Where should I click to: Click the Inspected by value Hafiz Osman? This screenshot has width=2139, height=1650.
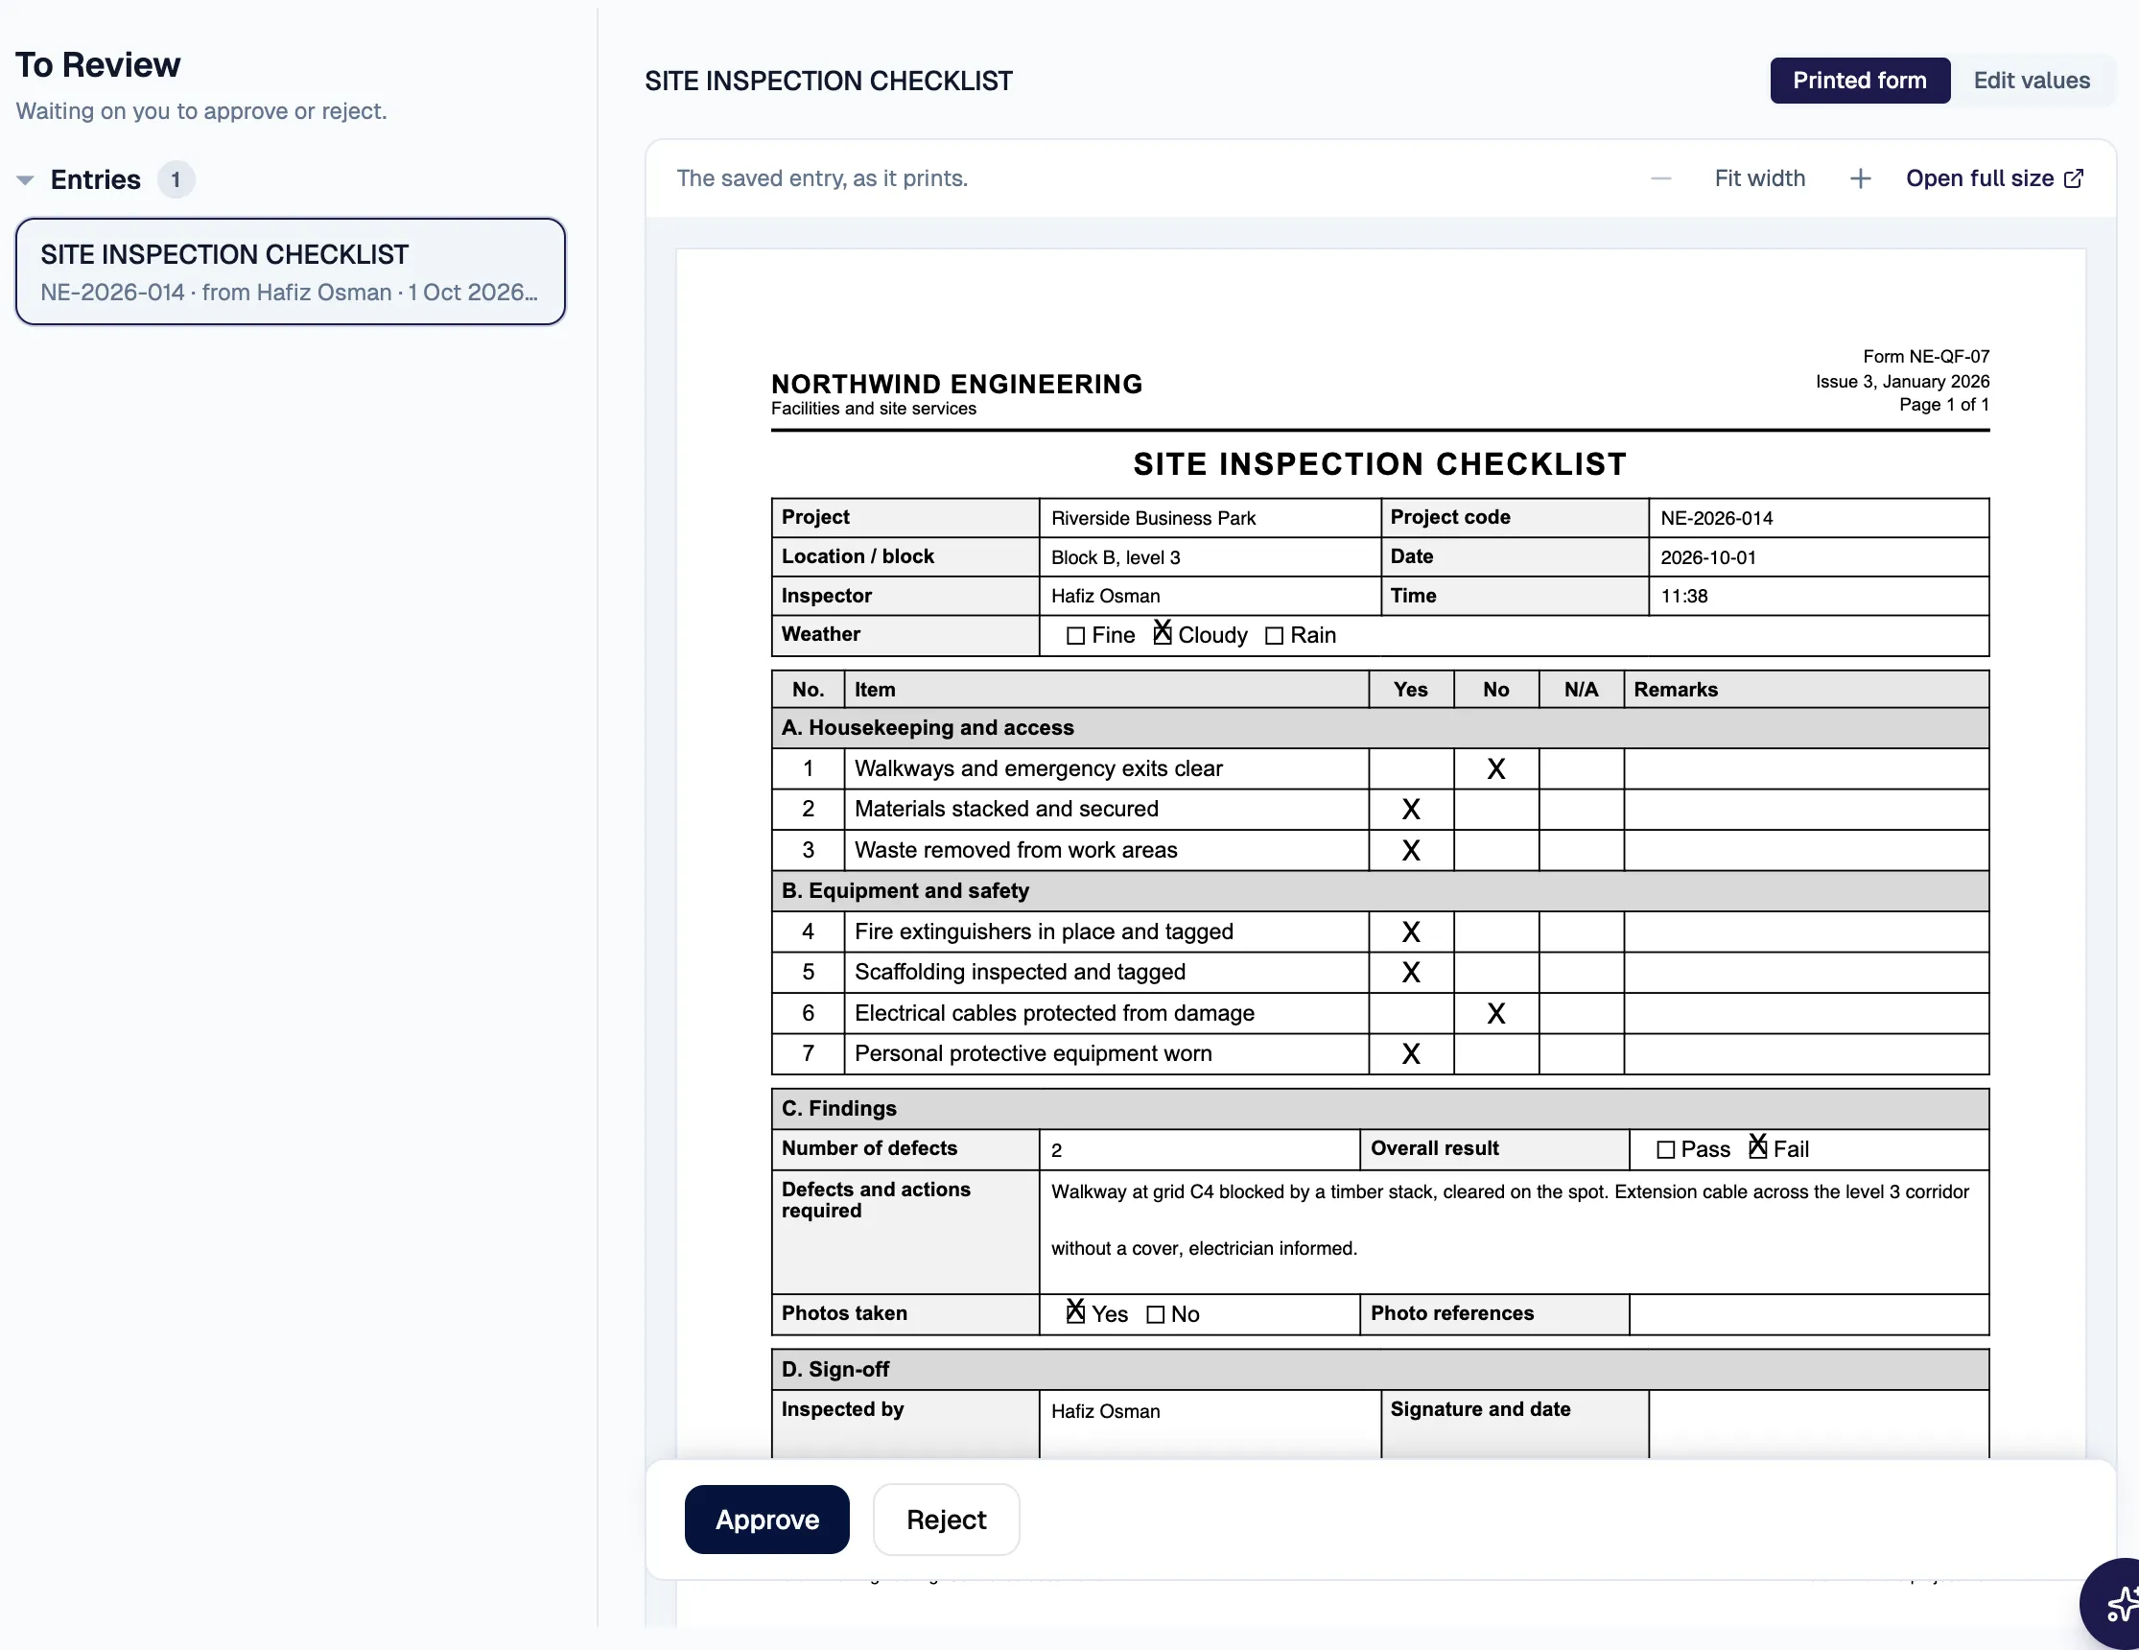tap(1106, 1411)
